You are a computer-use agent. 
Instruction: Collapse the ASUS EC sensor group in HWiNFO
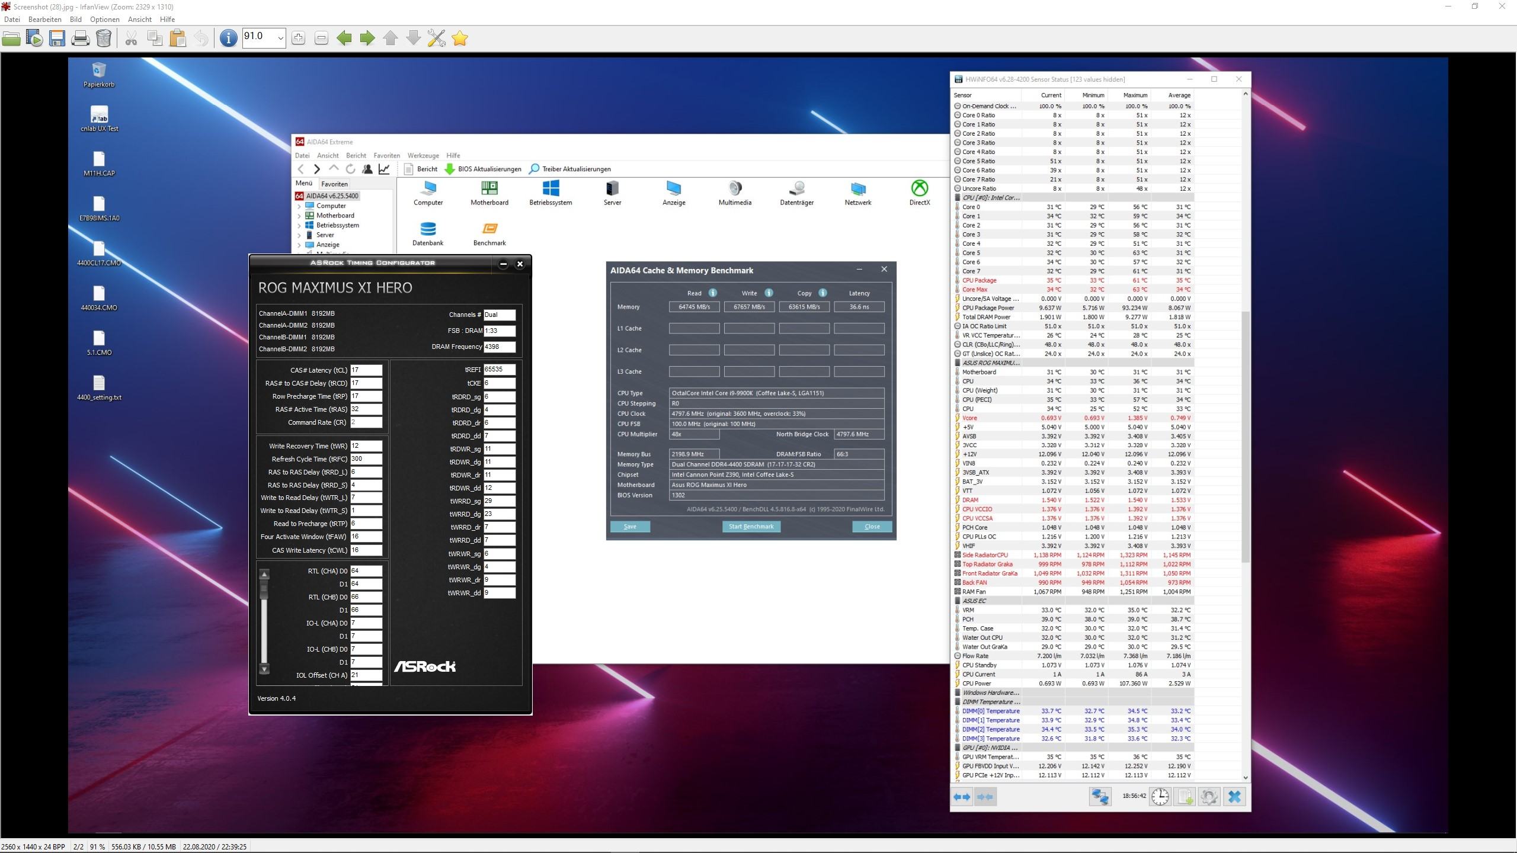click(x=957, y=601)
